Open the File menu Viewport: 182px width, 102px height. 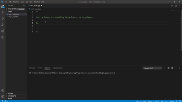coord(6,2)
